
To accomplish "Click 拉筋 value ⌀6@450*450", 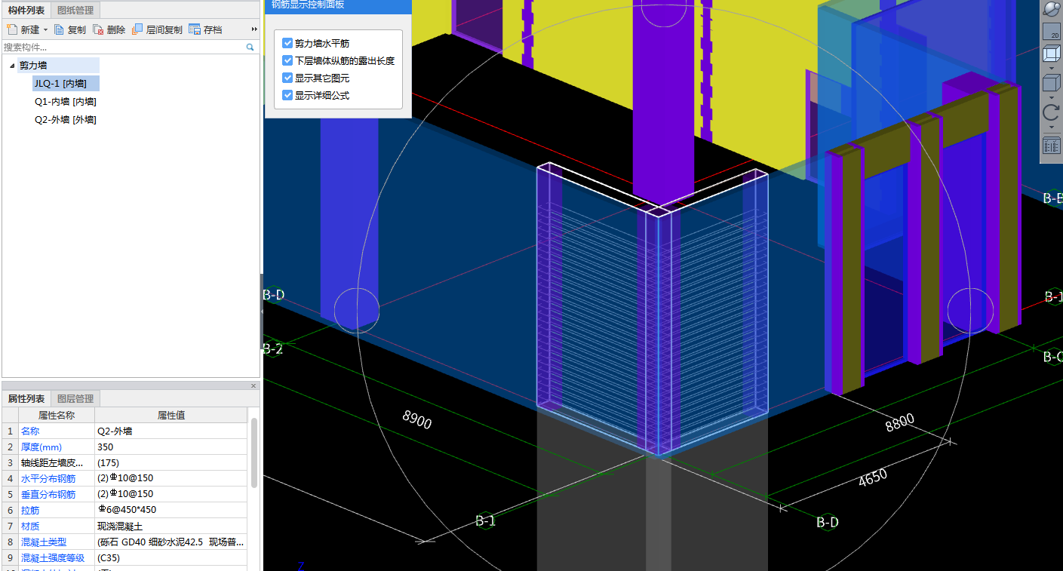I will click(171, 511).
